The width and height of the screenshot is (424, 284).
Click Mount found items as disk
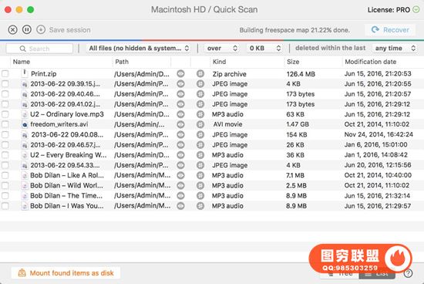[66, 273]
